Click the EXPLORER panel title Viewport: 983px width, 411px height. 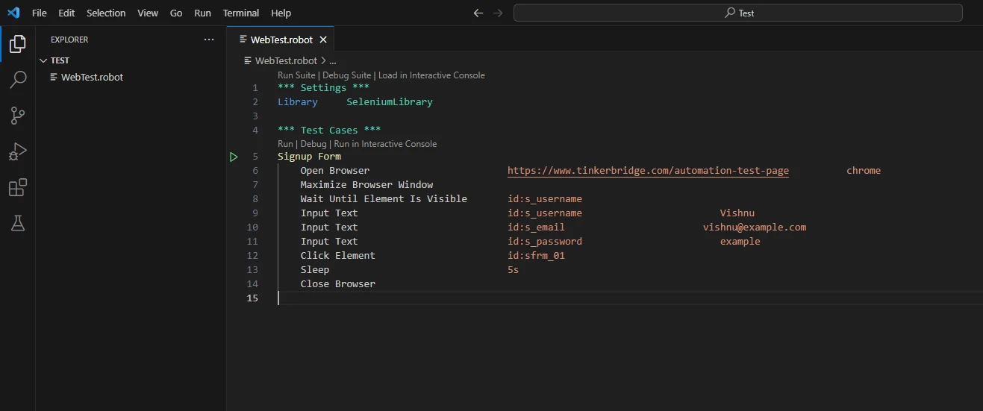click(69, 40)
